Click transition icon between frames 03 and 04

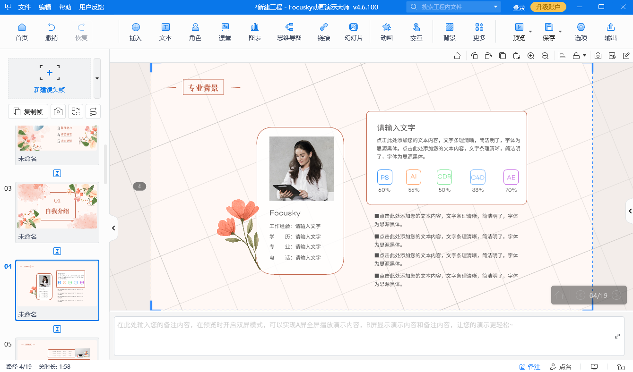coord(57,251)
